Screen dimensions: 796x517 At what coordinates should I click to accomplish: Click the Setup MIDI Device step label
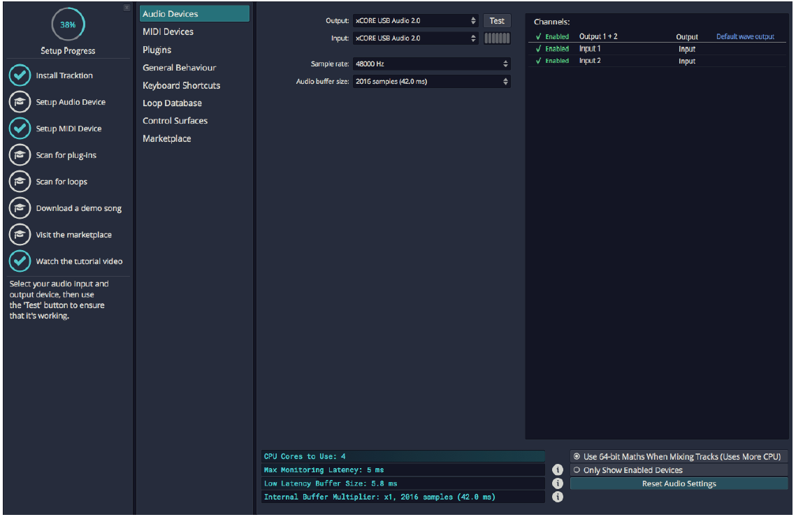pyautogui.click(x=68, y=129)
